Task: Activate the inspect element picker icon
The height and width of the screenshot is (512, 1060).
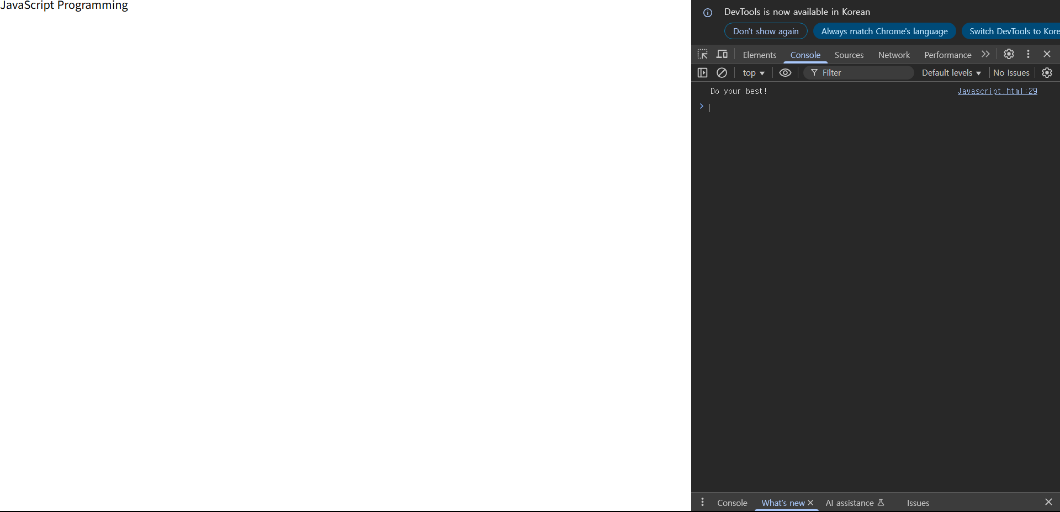Action: pos(702,54)
